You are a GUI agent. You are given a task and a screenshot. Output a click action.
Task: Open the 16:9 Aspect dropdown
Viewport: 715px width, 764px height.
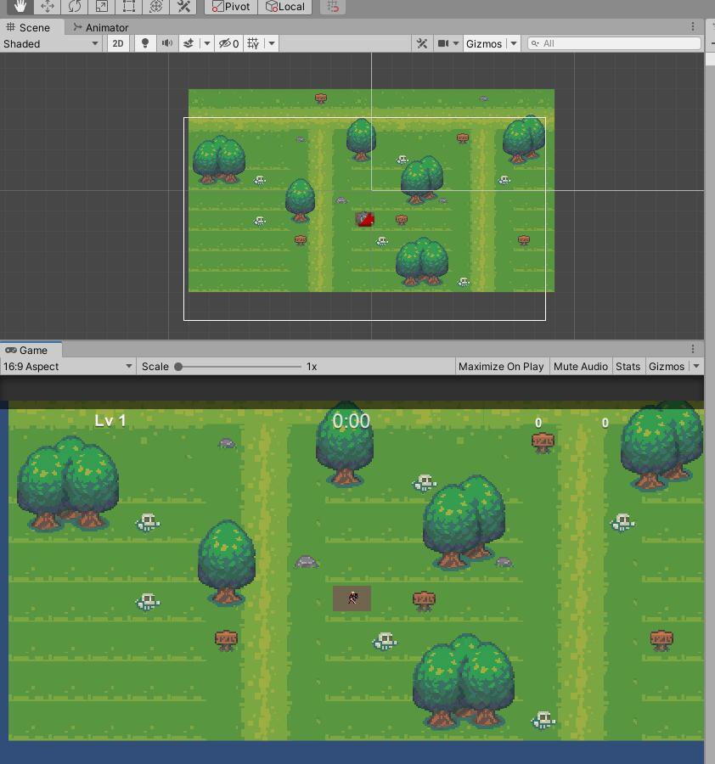[x=68, y=367]
